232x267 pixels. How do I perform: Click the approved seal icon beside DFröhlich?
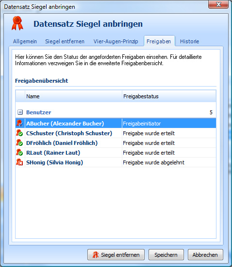coord(19,142)
